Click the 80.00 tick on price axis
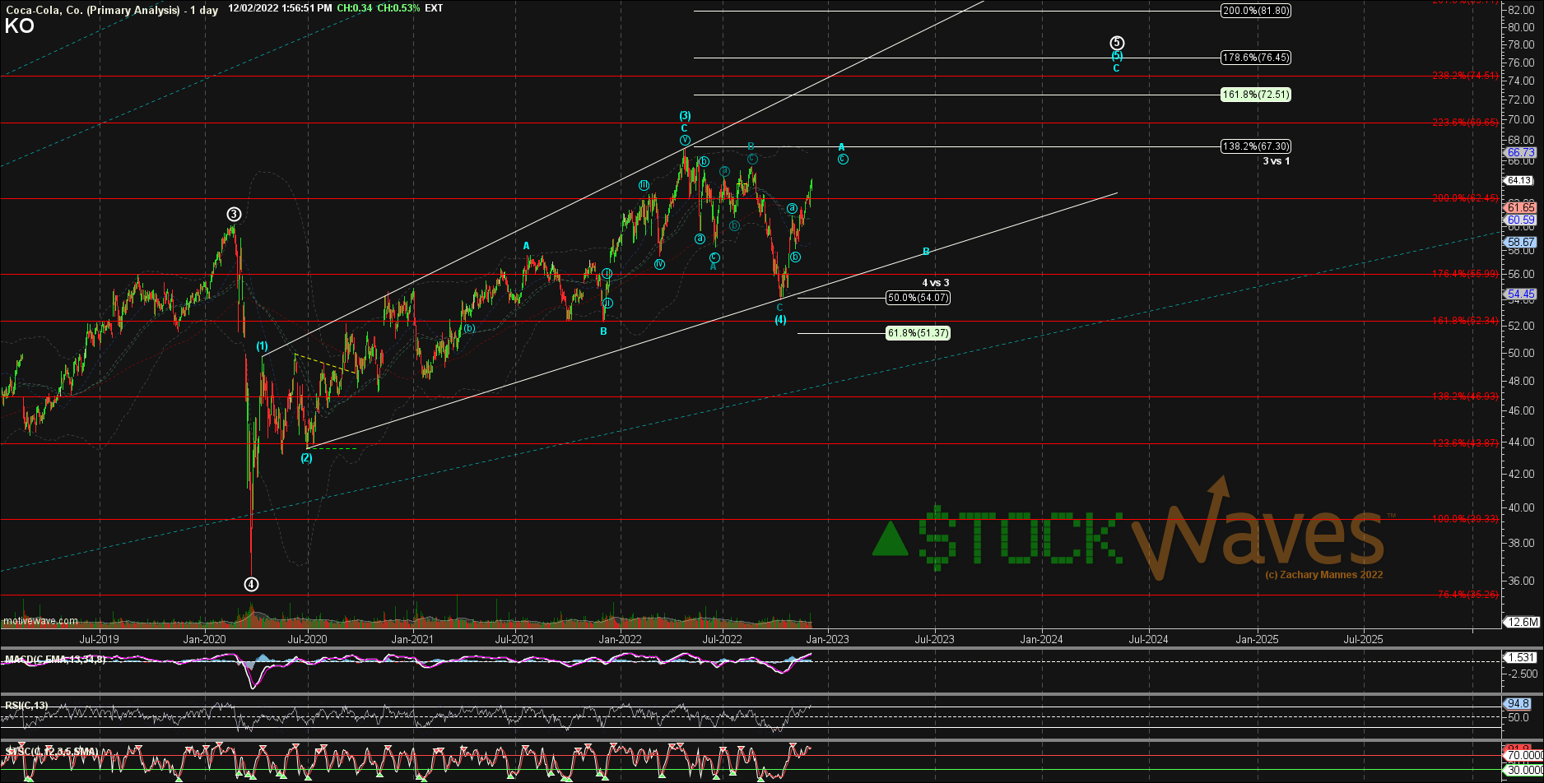The height and width of the screenshot is (783, 1544). (1521, 27)
